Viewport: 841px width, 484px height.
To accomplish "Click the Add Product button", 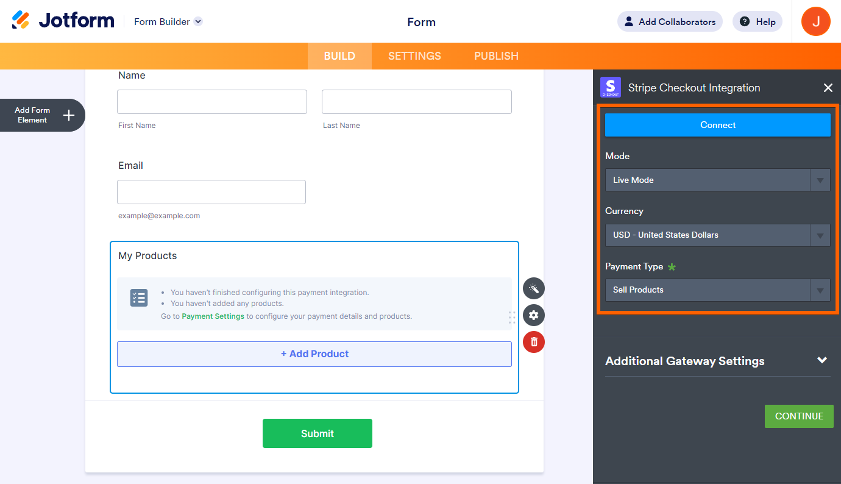I will (314, 354).
